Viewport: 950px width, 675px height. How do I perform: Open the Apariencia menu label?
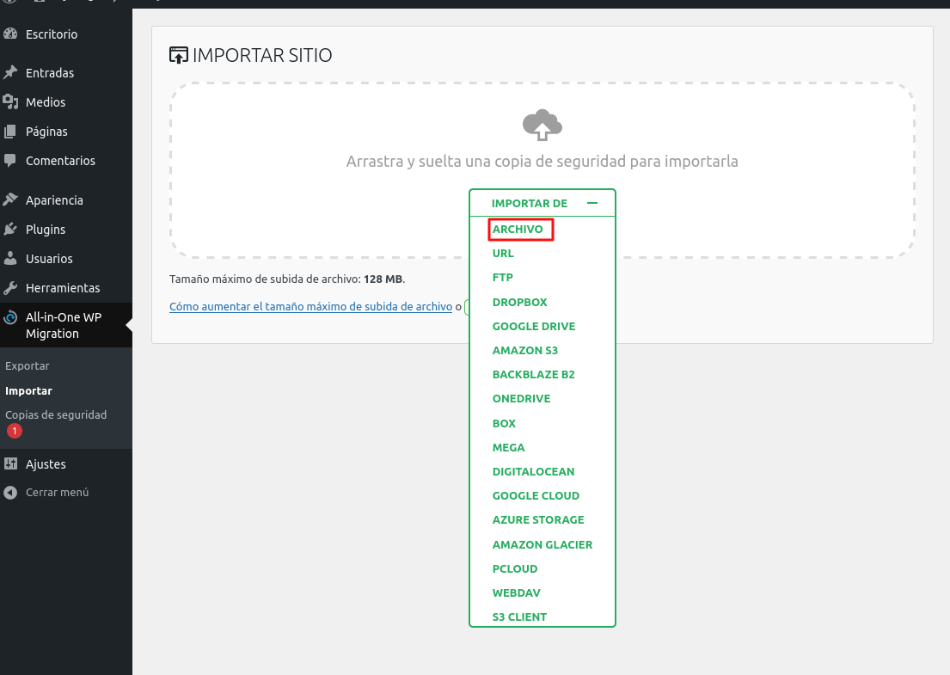click(x=54, y=200)
